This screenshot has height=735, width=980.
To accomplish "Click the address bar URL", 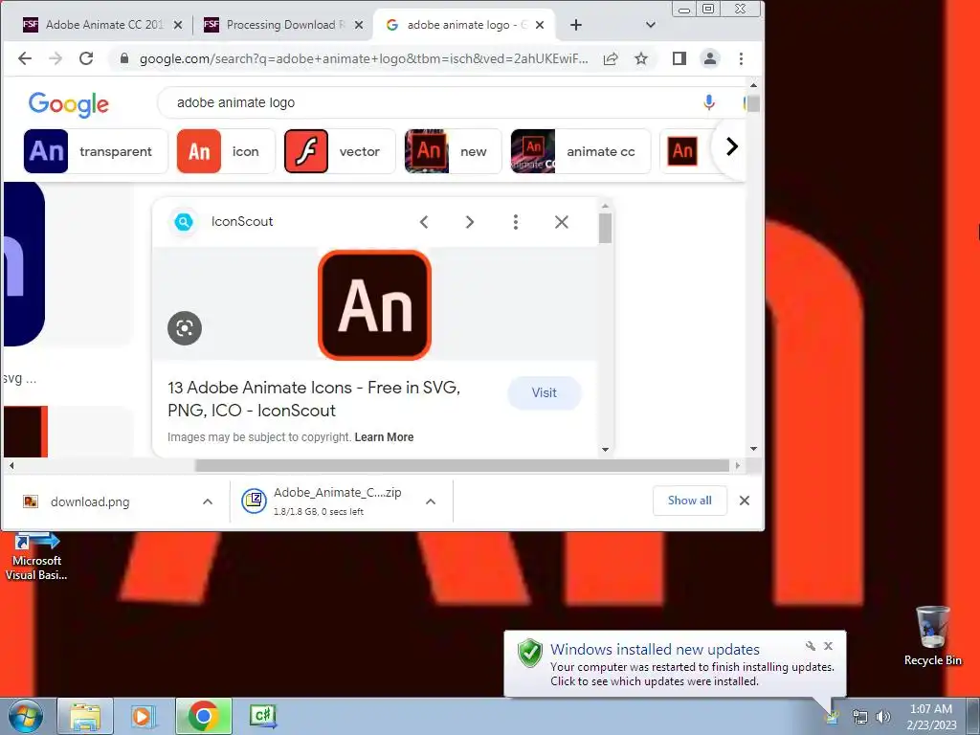I will click(363, 58).
